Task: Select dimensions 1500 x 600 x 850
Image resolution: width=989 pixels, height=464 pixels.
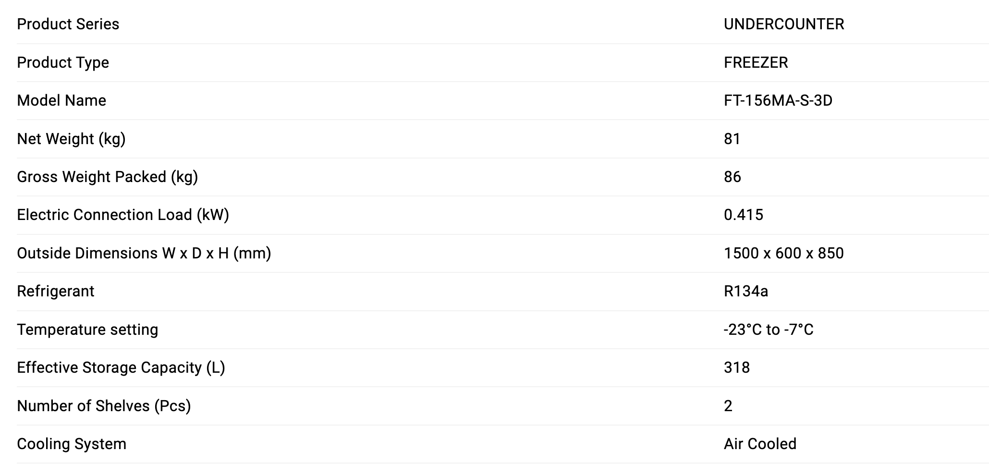Action: (x=783, y=253)
